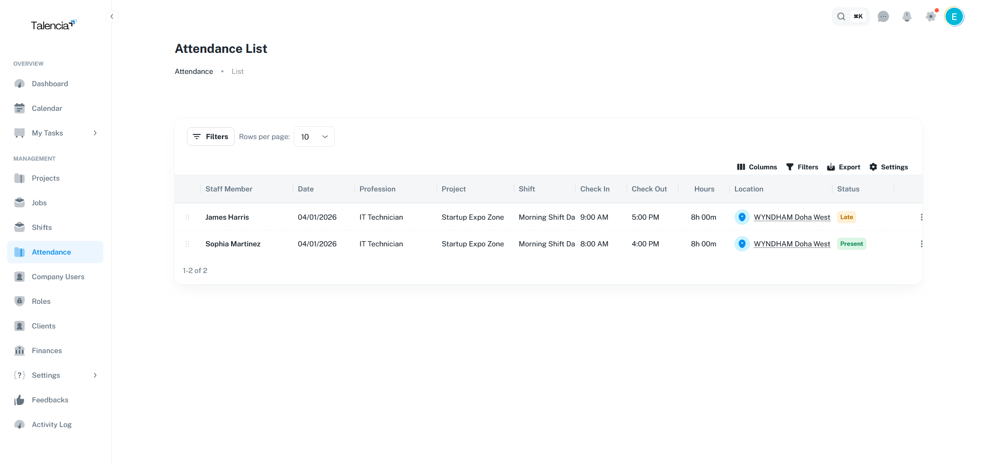Open the chat messages icon in header
This screenshot has height=465, width=983.
pyautogui.click(x=883, y=16)
